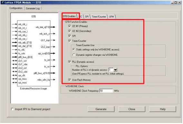Click the i2c1_scl port label
The width and height of the screenshot is (183, 124).
22,61
